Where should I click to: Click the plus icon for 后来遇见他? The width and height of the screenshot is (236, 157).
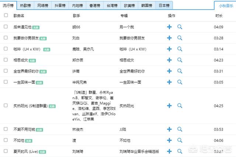click(x=169, y=27)
